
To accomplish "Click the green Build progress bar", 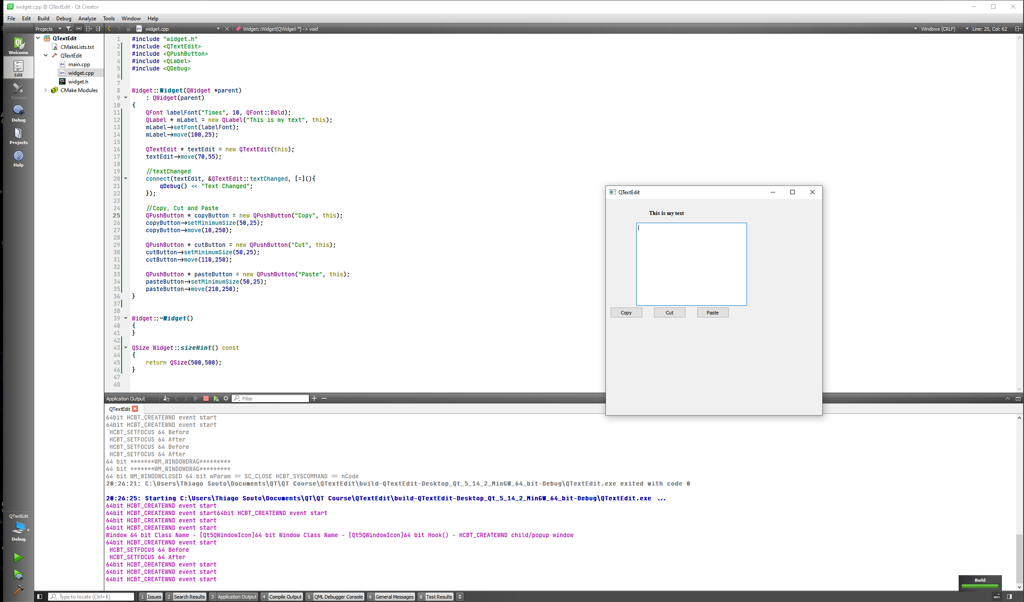I will click(980, 586).
